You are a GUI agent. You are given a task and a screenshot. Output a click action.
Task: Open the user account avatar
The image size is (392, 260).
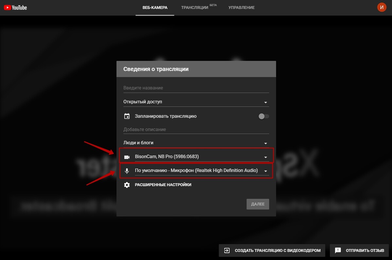[382, 7]
